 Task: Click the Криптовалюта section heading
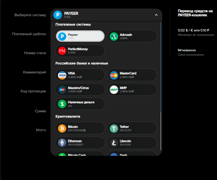pyautogui.click(x=68, y=117)
